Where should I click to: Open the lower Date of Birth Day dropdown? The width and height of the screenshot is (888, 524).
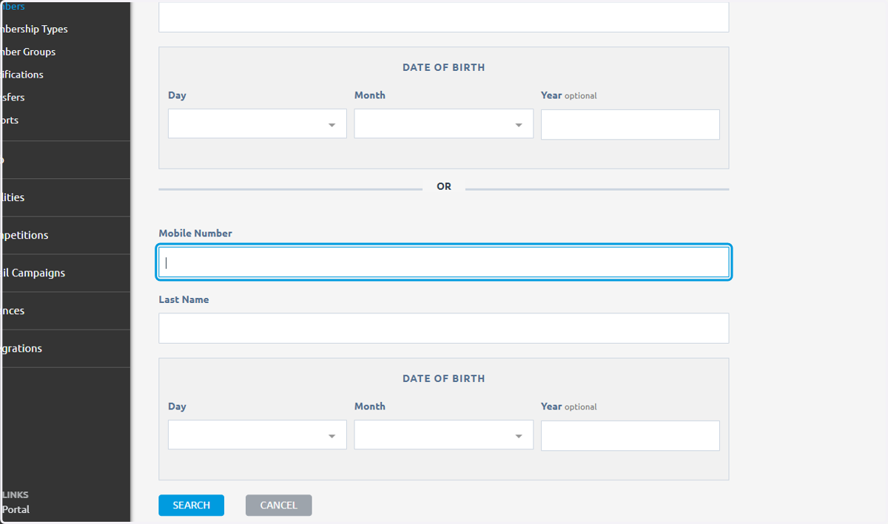[x=257, y=435]
